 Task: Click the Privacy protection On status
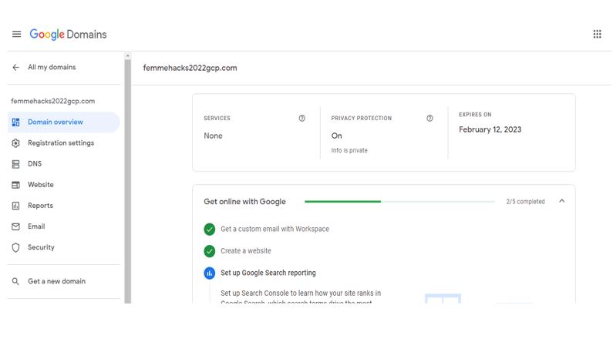coord(337,136)
